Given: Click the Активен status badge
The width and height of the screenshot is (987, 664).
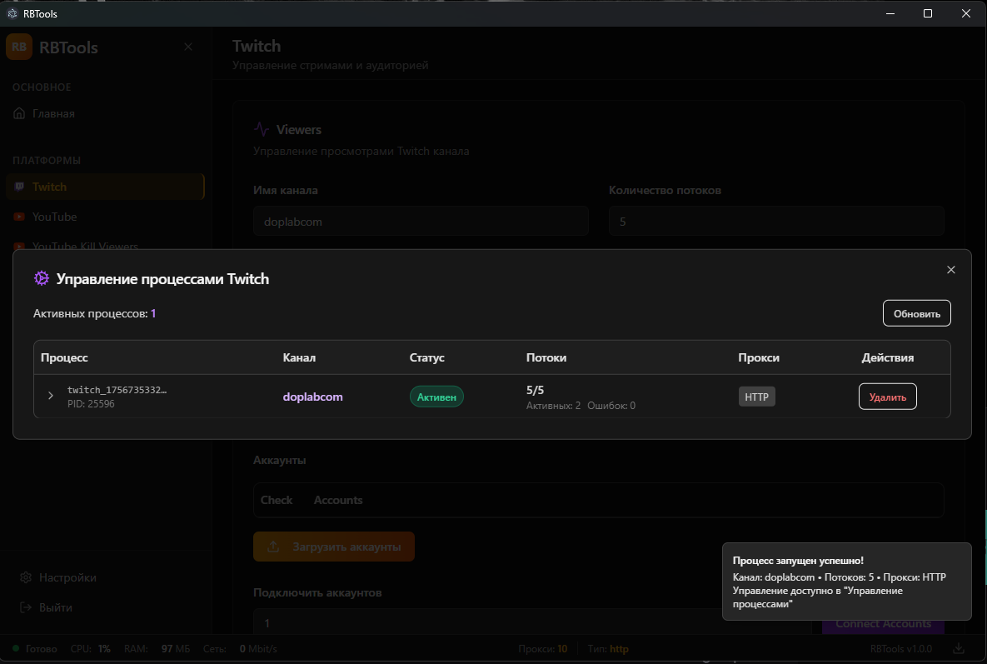Looking at the screenshot, I should coord(436,397).
